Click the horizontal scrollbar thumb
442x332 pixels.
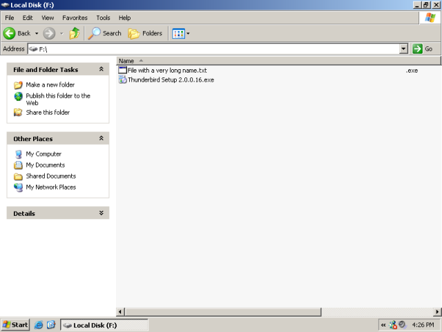tap(222, 312)
